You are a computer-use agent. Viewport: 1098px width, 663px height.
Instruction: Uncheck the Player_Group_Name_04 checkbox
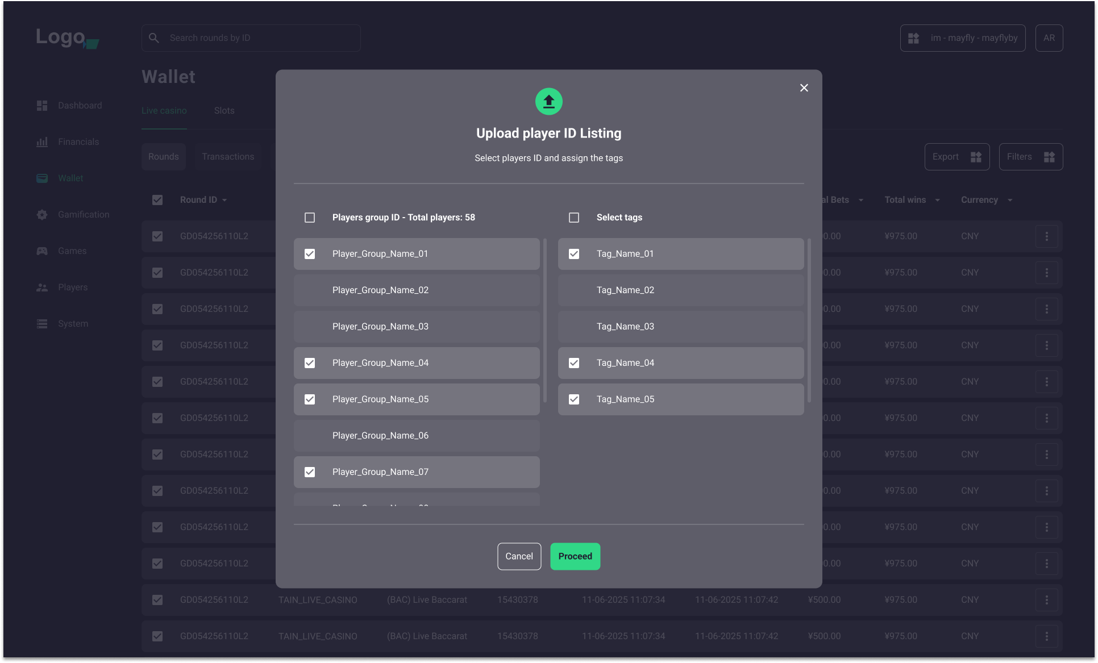pyautogui.click(x=310, y=362)
